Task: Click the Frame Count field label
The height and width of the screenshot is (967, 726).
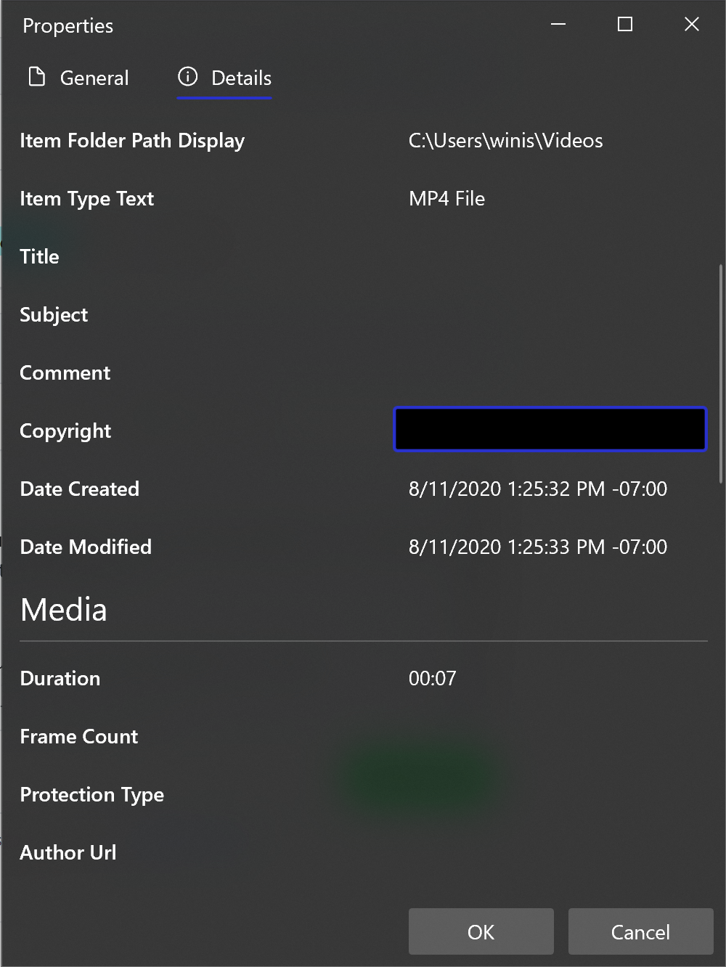Action: [x=78, y=736]
